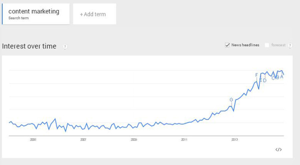Open help icon beside Interest over time
300x165 pixels.
click(x=65, y=47)
